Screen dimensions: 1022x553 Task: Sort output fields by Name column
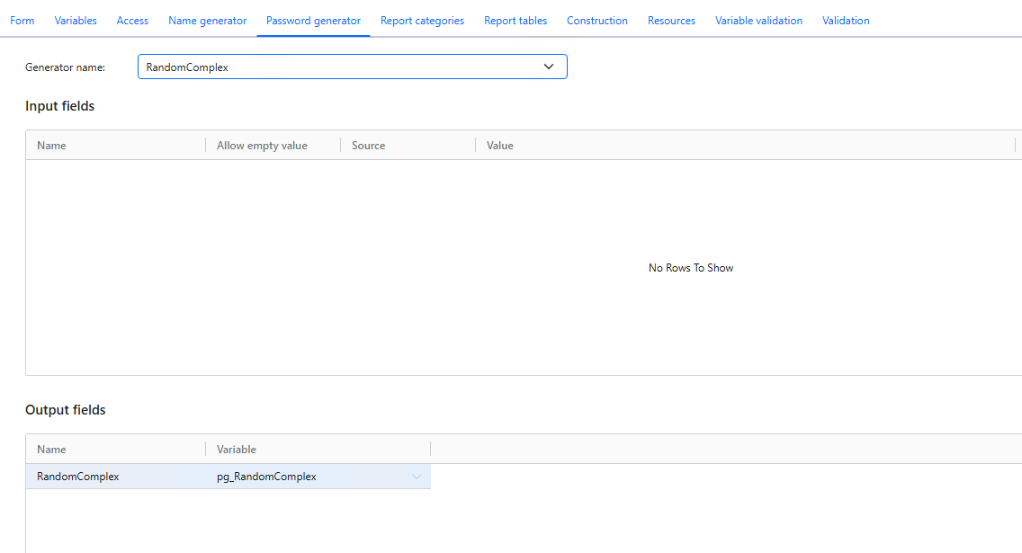coord(51,450)
